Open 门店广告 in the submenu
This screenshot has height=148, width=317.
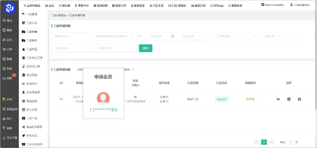click(30, 118)
